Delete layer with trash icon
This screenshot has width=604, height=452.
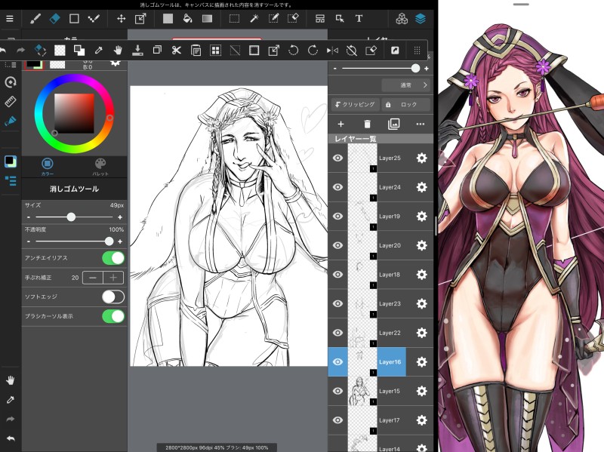click(367, 124)
